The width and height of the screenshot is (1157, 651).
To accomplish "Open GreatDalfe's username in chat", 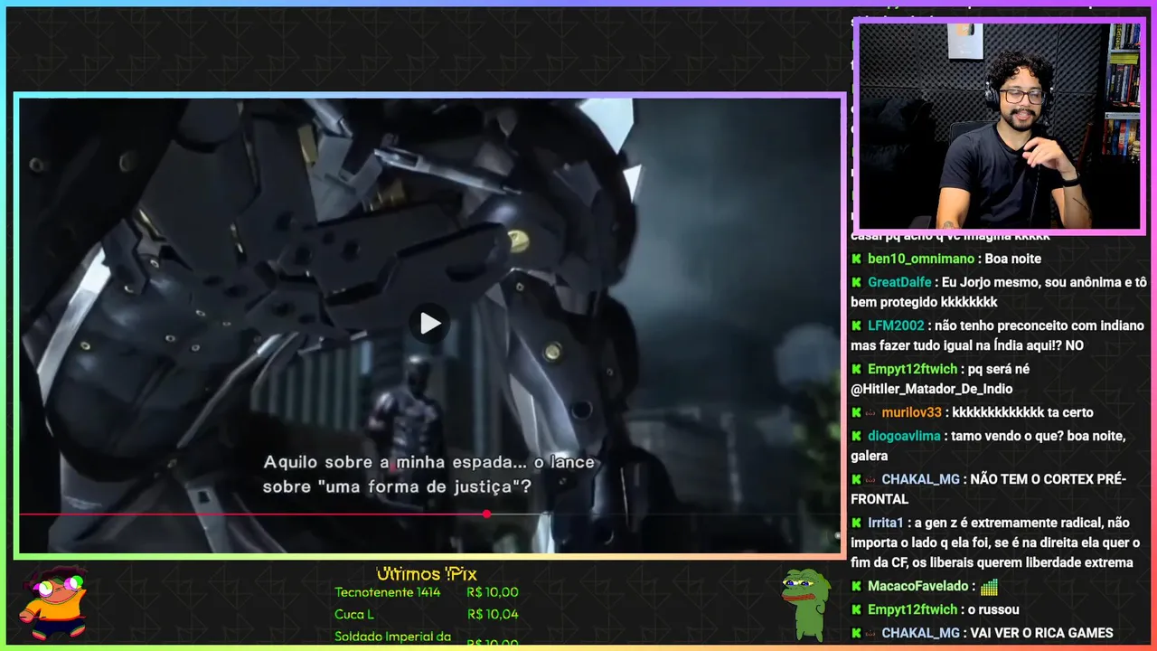I will click(x=899, y=282).
